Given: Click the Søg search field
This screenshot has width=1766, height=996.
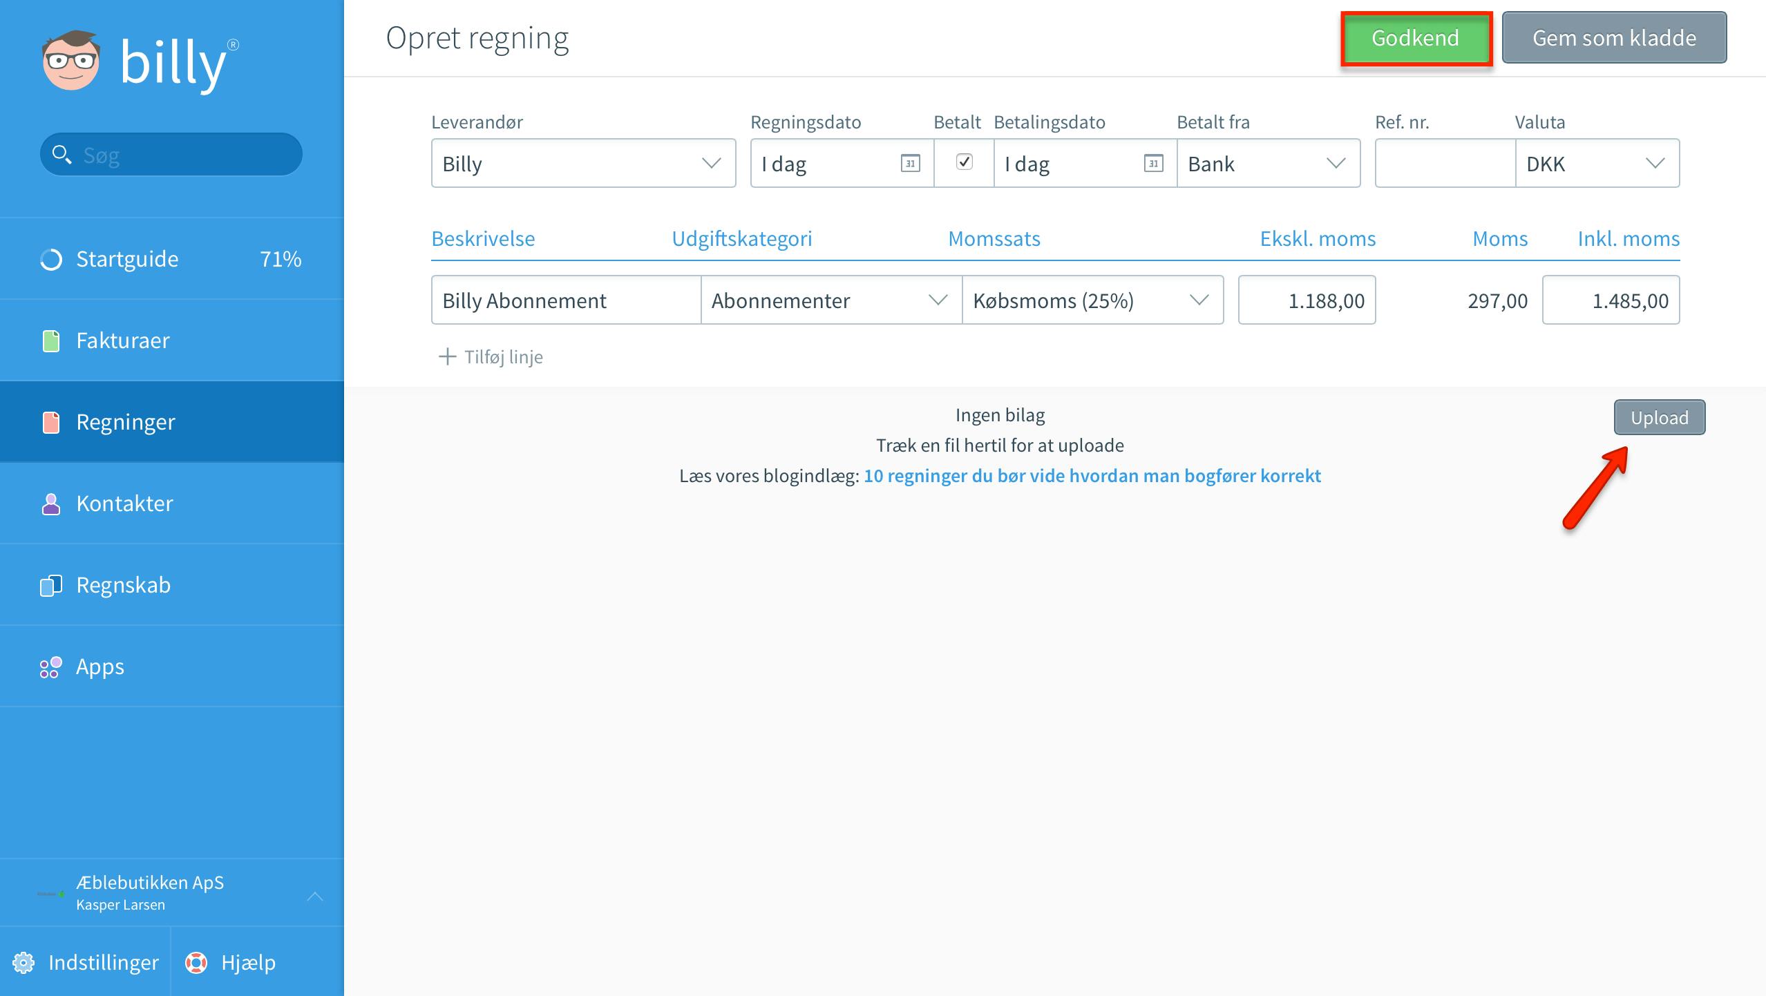Looking at the screenshot, I should pos(171,155).
